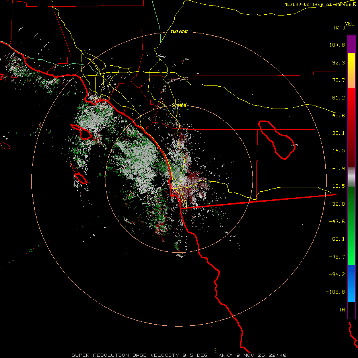358x358 pixels.
Task: Click the KNKX radar site identifier
Action: pos(226,355)
